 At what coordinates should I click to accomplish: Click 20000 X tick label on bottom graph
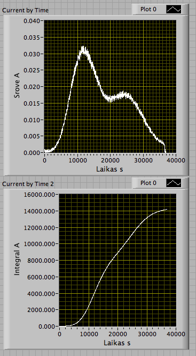click(x=117, y=334)
